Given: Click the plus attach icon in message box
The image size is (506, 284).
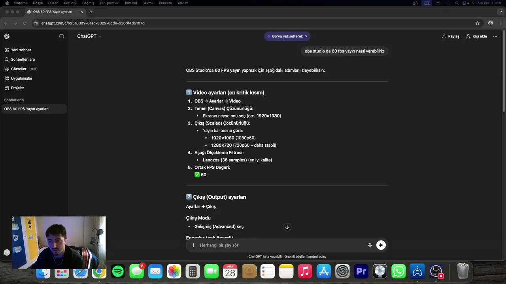Looking at the screenshot, I should click(193, 245).
